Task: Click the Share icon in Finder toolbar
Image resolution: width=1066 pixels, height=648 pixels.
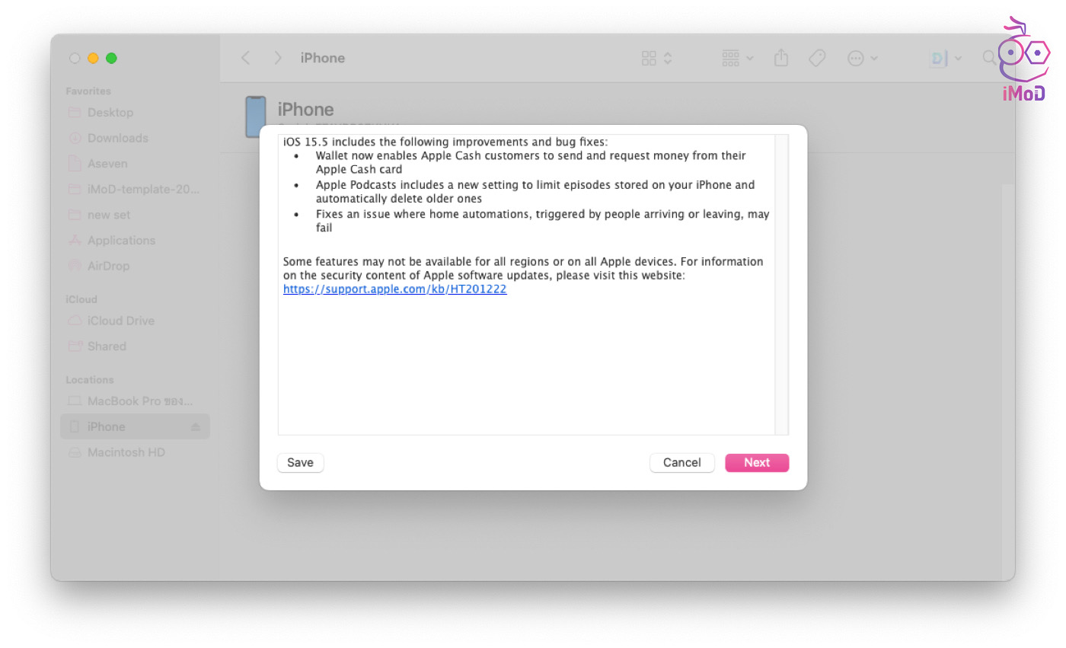Action: [780, 58]
